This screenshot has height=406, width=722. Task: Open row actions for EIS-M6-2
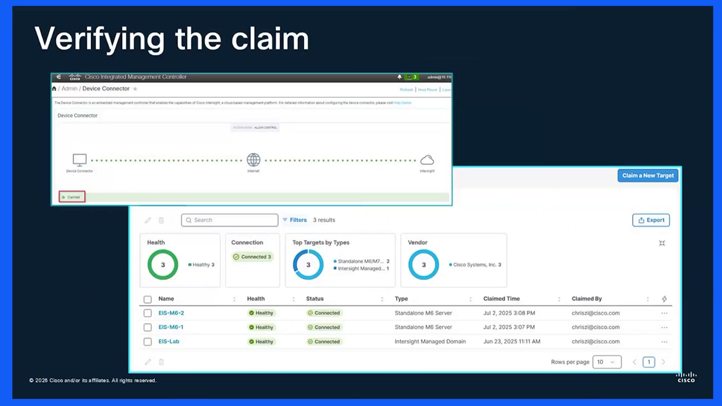[664, 313]
